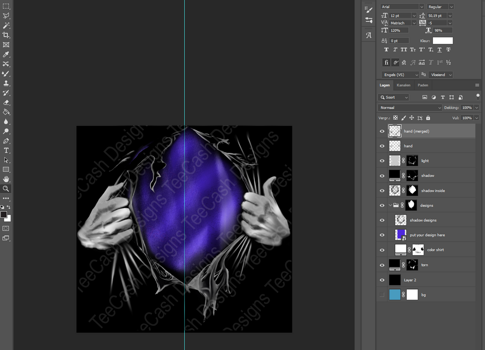Viewport: 485px width, 350px height.
Task: Hide the designs group
Action: (x=382, y=205)
